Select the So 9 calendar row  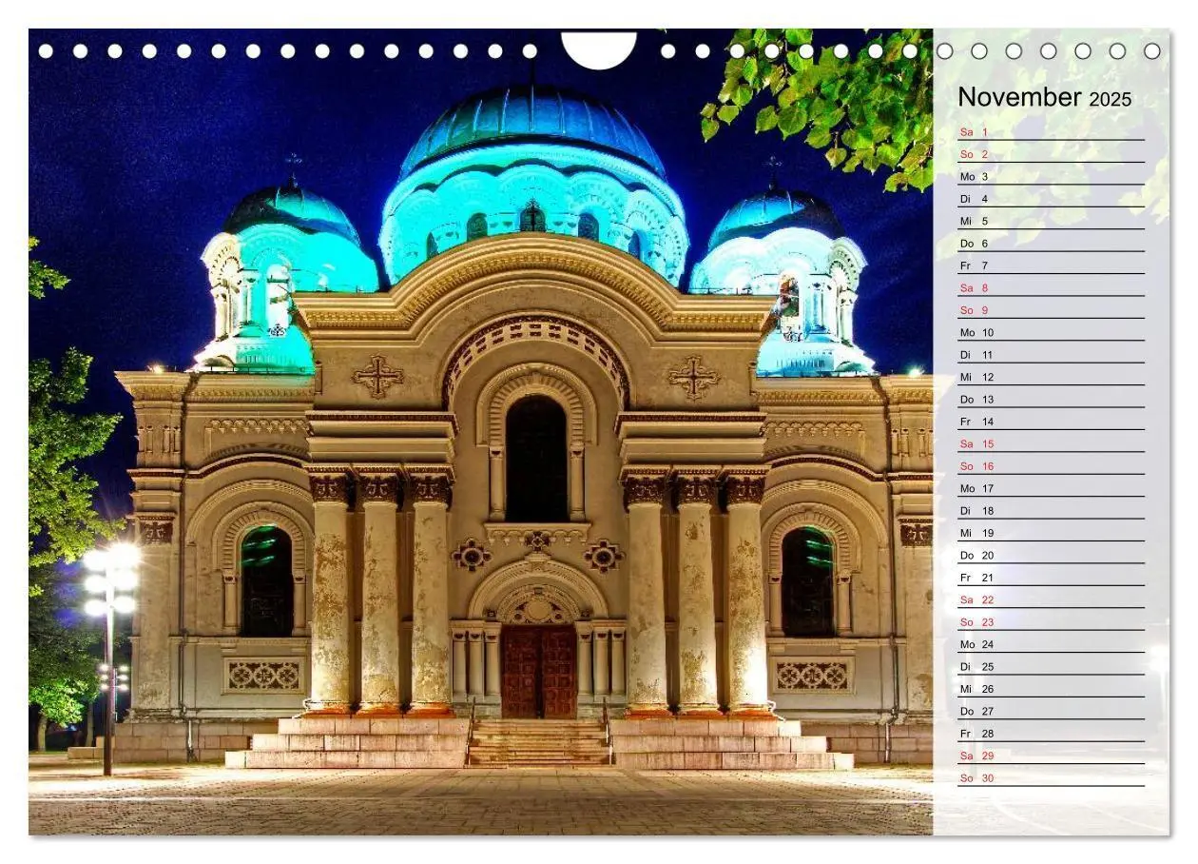[1051, 310]
